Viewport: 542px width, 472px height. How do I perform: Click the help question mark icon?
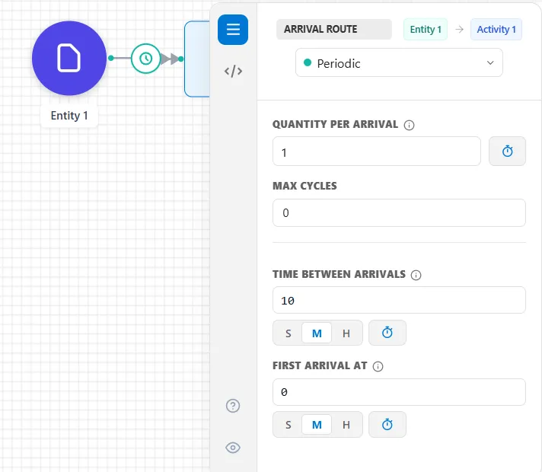pos(233,406)
